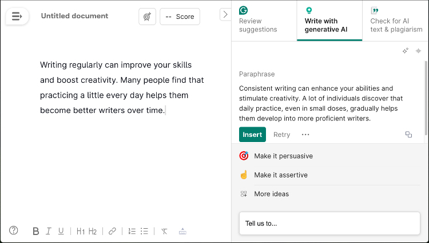
Task: Collapse the side panel with arrow
Action: 225,14
